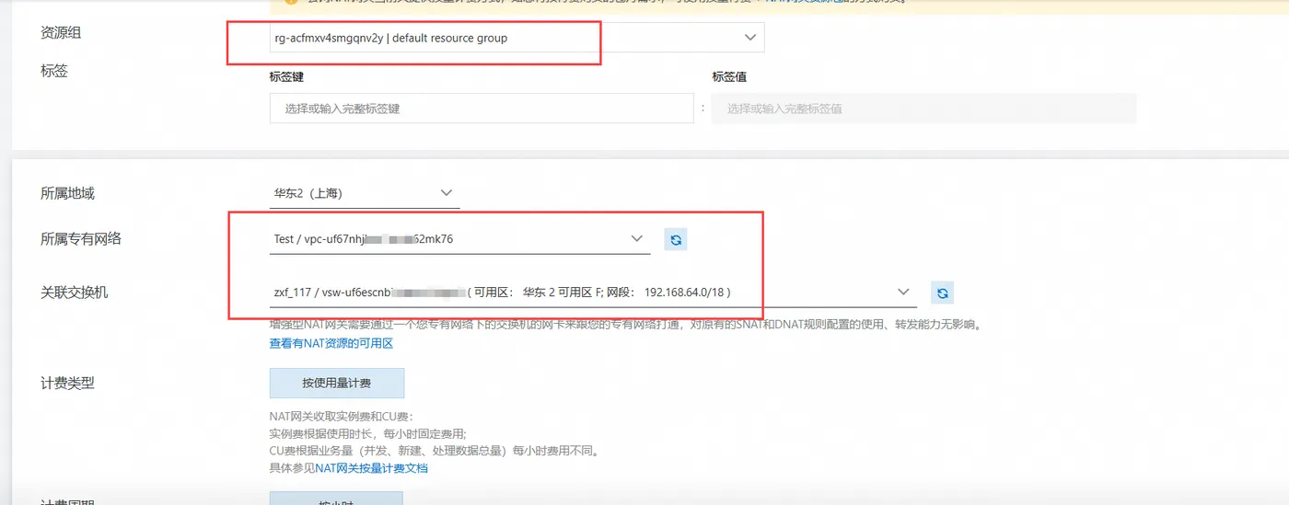Click the text NAT网关收取实例费和CU费
The image size is (1289, 505).
[342, 417]
